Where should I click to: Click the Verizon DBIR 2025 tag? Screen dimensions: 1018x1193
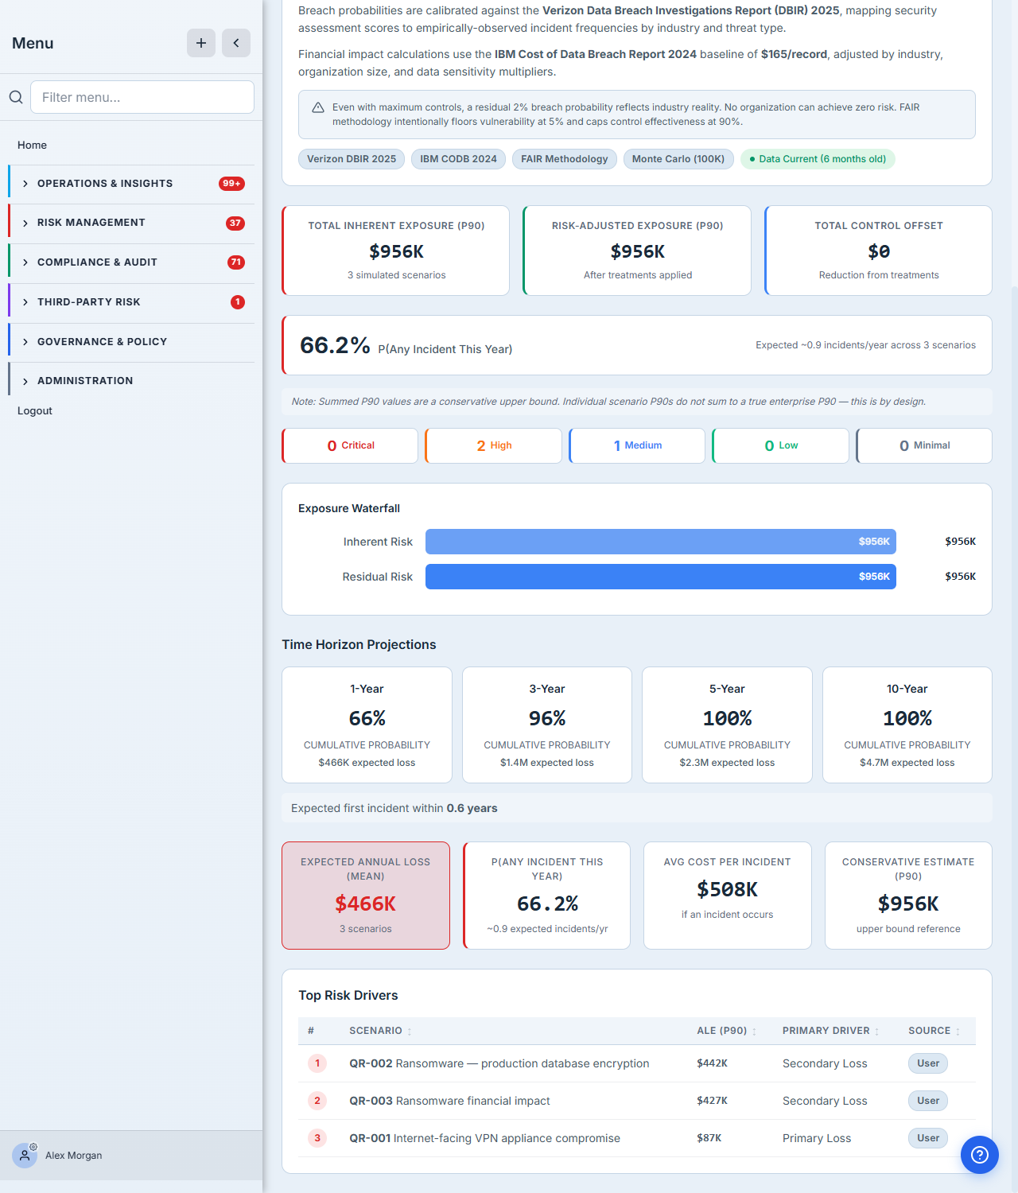click(x=352, y=159)
